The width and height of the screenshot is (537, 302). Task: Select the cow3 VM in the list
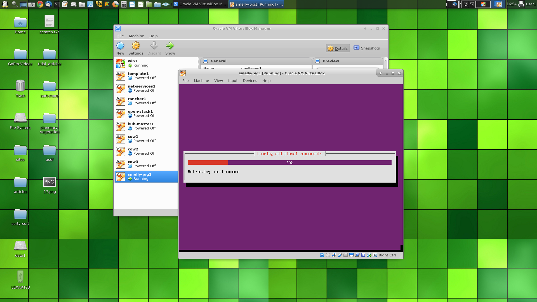coord(146,164)
